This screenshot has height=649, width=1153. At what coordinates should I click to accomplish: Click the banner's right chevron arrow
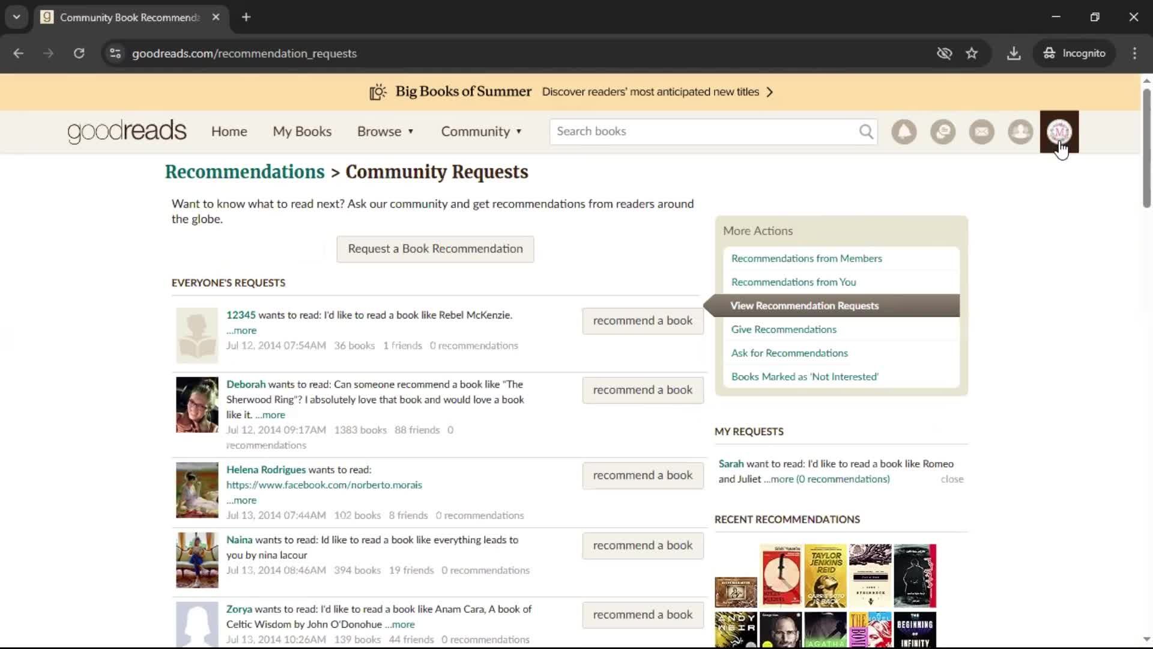[770, 92]
